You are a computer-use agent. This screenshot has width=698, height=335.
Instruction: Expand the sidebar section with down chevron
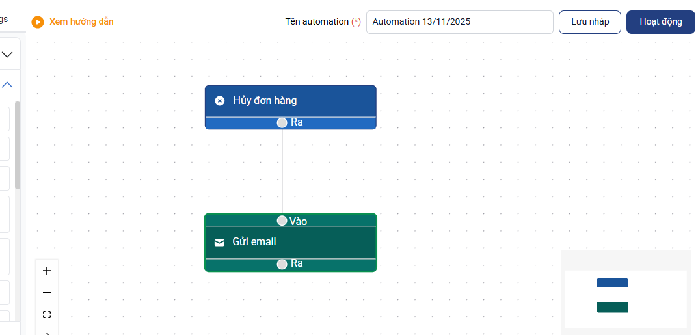[7, 55]
